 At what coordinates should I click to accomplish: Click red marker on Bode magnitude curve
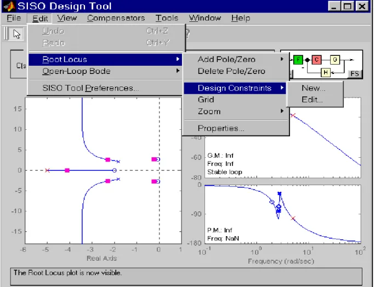(x=293, y=116)
